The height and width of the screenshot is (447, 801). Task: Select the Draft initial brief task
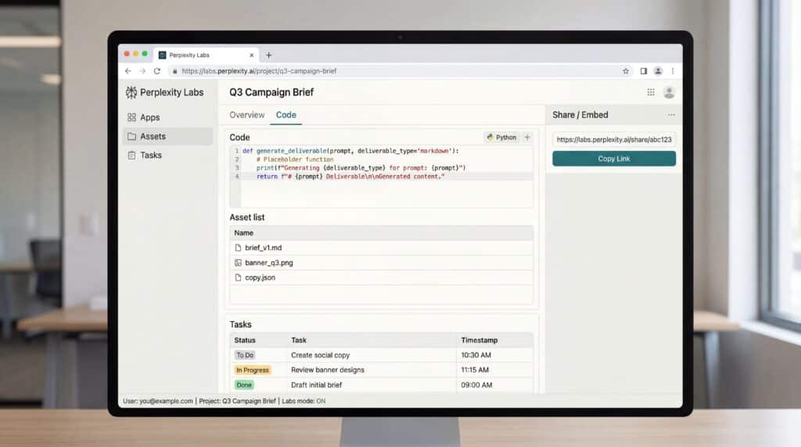tap(316, 385)
